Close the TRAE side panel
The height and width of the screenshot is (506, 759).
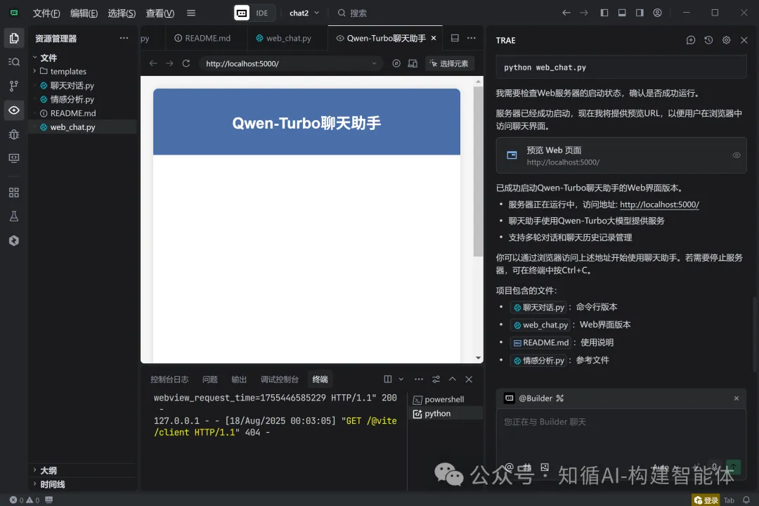[744, 40]
